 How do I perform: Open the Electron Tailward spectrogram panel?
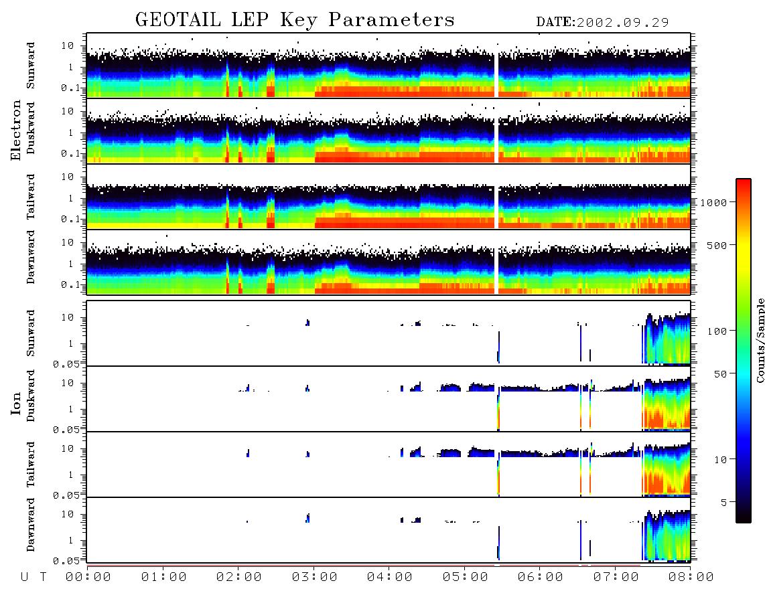(x=389, y=197)
